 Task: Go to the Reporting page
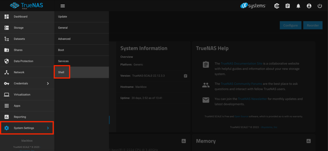27,117
